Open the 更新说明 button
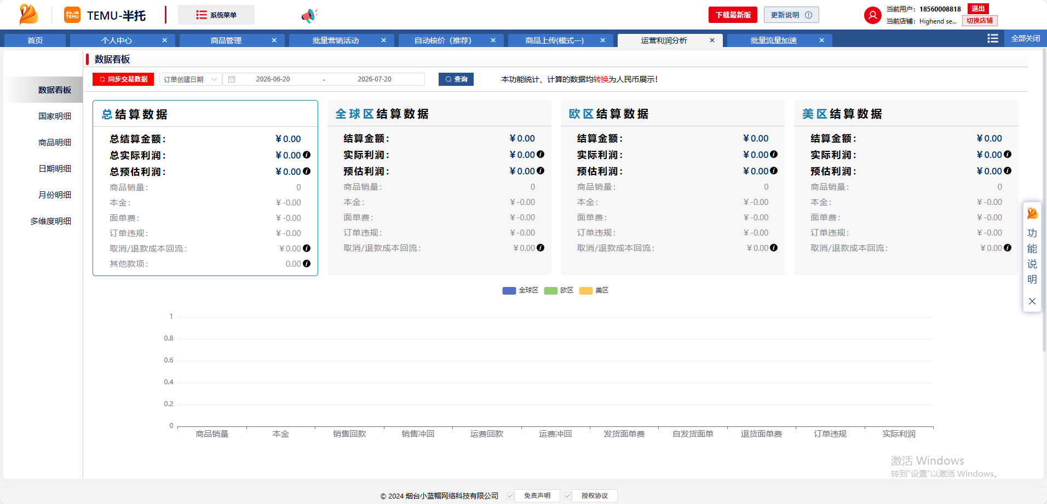Image resolution: width=1047 pixels, height=504 pixels. [x=791, y=15]
